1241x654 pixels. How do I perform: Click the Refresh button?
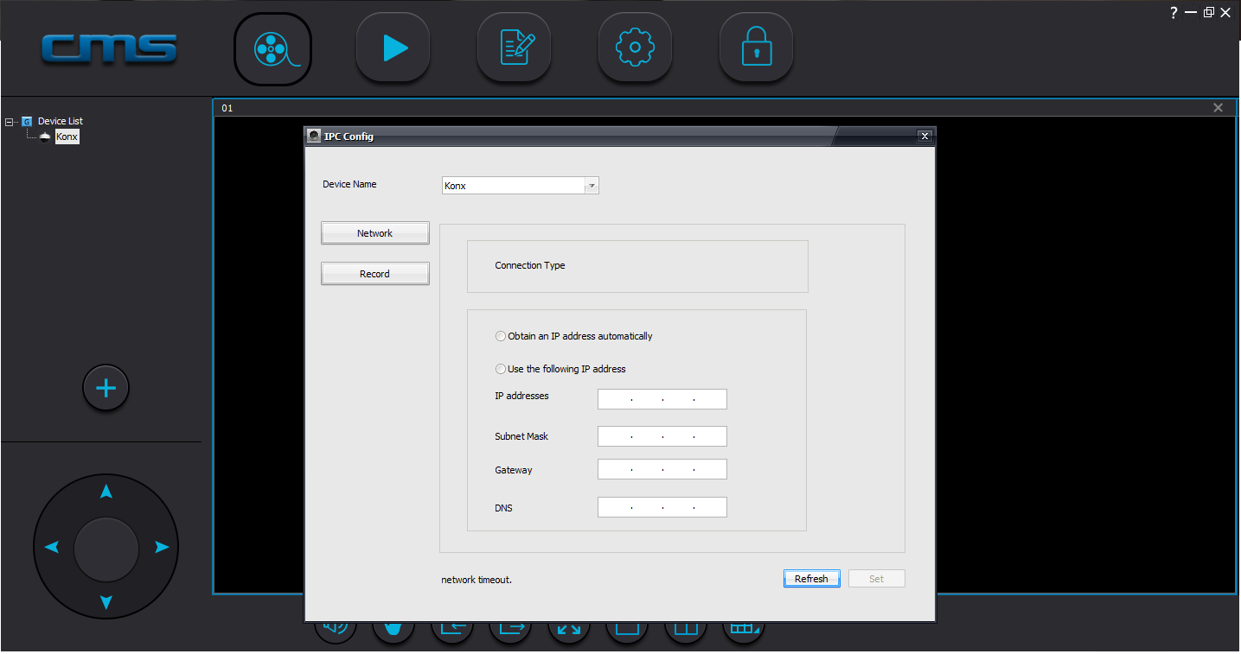(x=811, y=579)
